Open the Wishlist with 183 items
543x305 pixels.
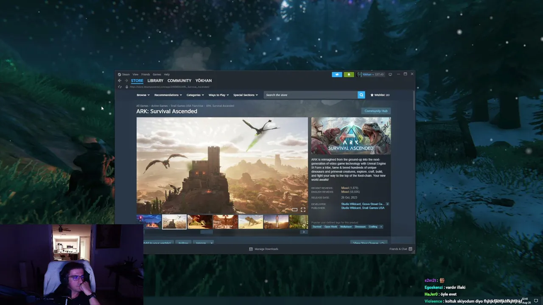click(380, 95)
